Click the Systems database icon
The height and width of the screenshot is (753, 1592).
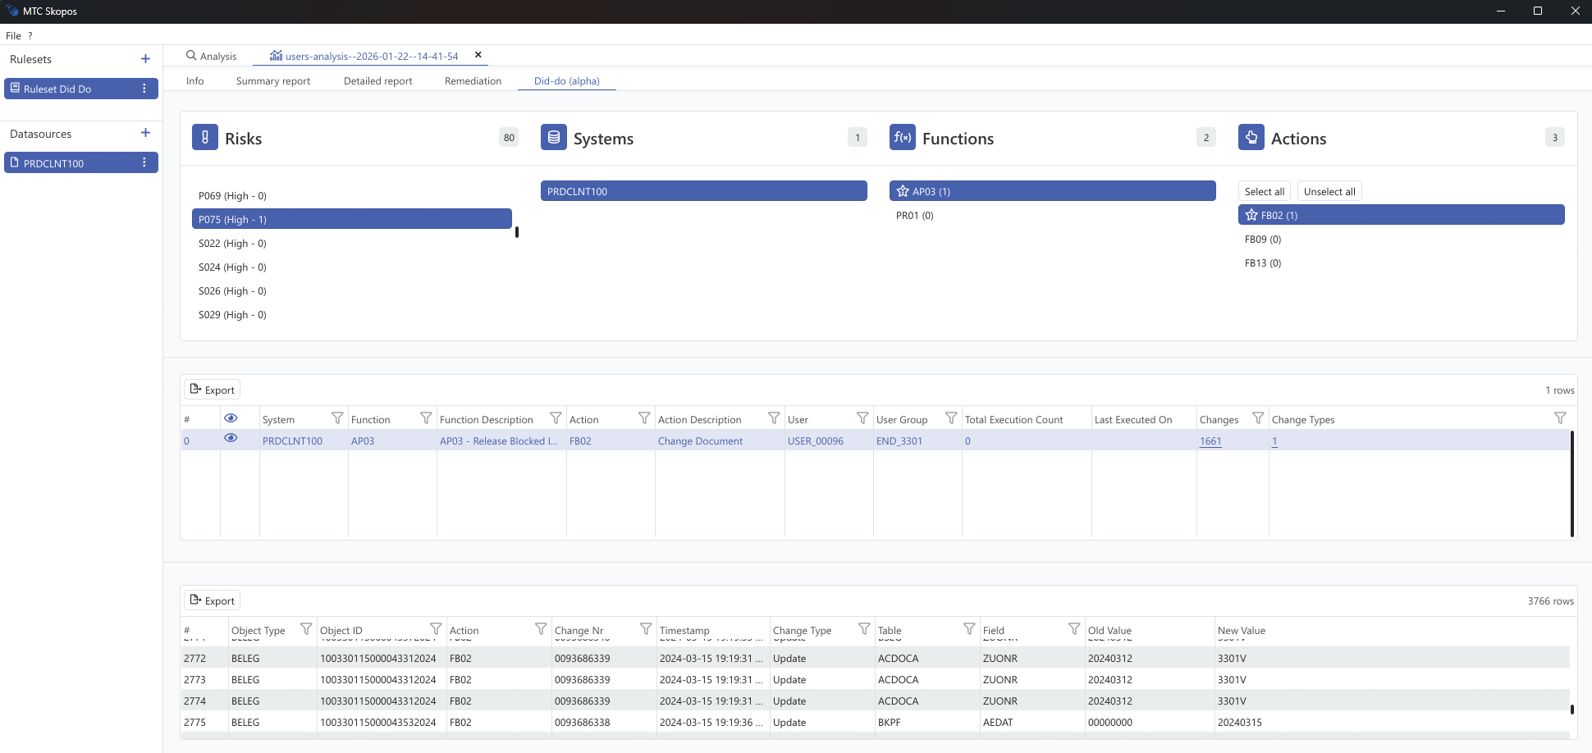pyautogui.click(x=554, y=137)
